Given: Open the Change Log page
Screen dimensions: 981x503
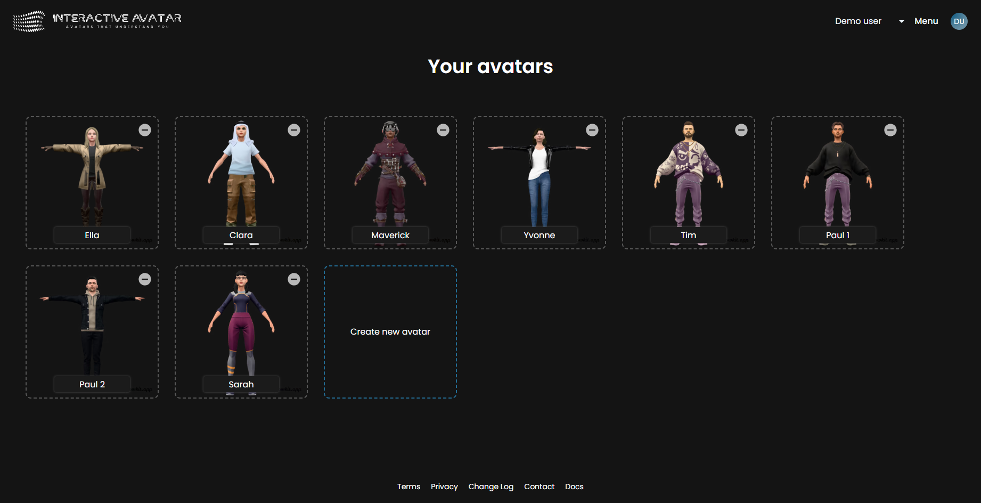Looking at the screenshot, I should point(490,486).
